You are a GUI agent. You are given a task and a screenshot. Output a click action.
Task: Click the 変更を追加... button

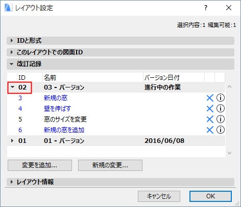point(40,165)
